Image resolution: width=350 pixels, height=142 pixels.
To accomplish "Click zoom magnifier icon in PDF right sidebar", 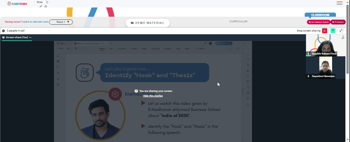I will pos(248,87).
